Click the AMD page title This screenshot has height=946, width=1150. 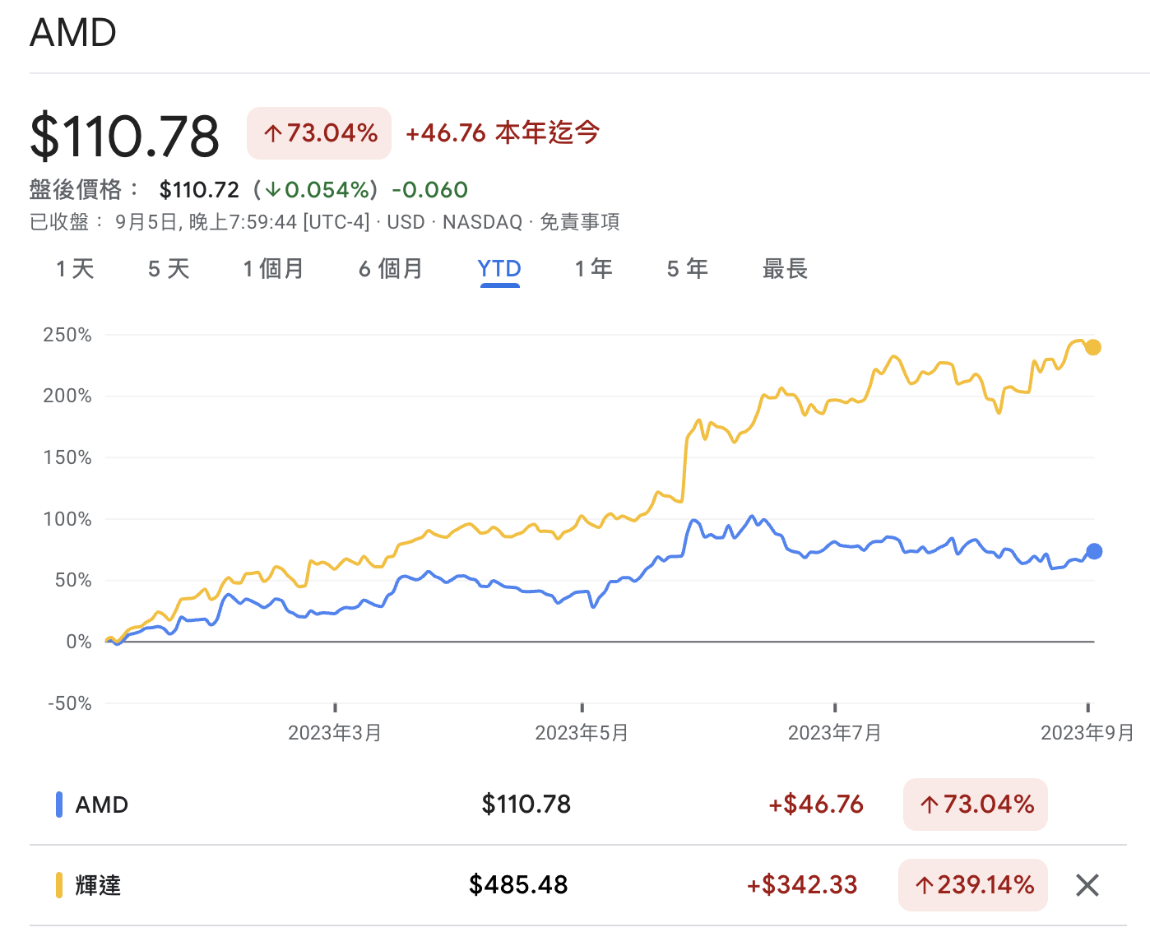pos(73,34)
